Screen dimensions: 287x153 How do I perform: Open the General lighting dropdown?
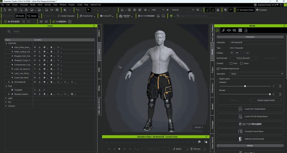182,10
